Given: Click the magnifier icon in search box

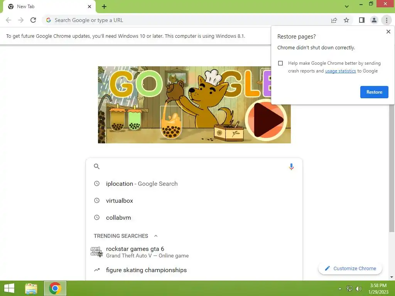Looking at the screenshot, I should pos(97,166).
